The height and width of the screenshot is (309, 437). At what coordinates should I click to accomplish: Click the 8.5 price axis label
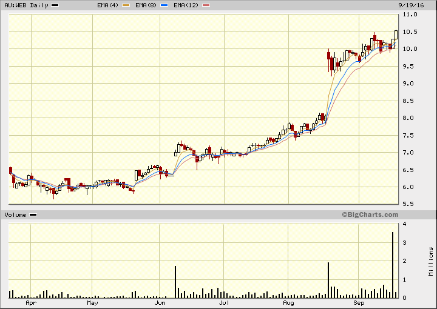tap(410, 101)
